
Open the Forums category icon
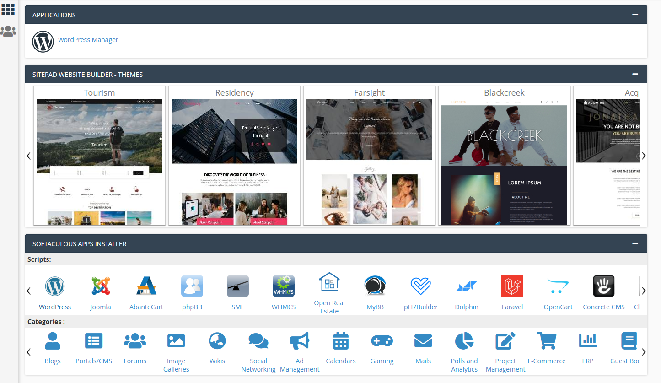click(135, 341)
